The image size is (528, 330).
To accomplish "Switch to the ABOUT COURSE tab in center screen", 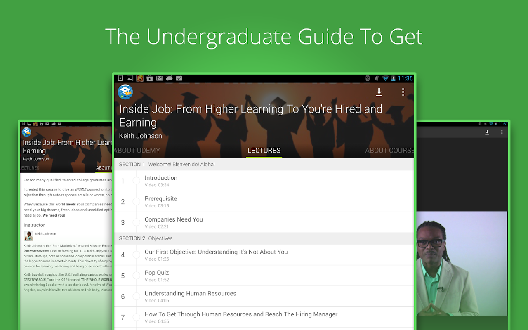I will click(x=389, y=151).
